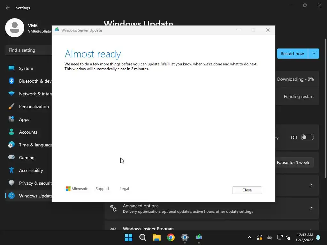Click Advanced options title text
The image size is (327, 245).
click(x=141, y=206)
